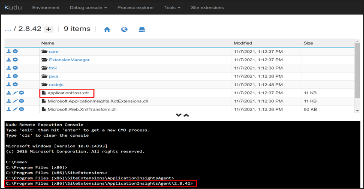
Task: Delete the java folder
Action: click(x=15, y=76)
